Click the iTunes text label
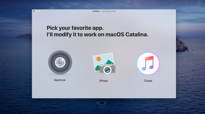Screen dimensions: 205x114 coord(148,81)
